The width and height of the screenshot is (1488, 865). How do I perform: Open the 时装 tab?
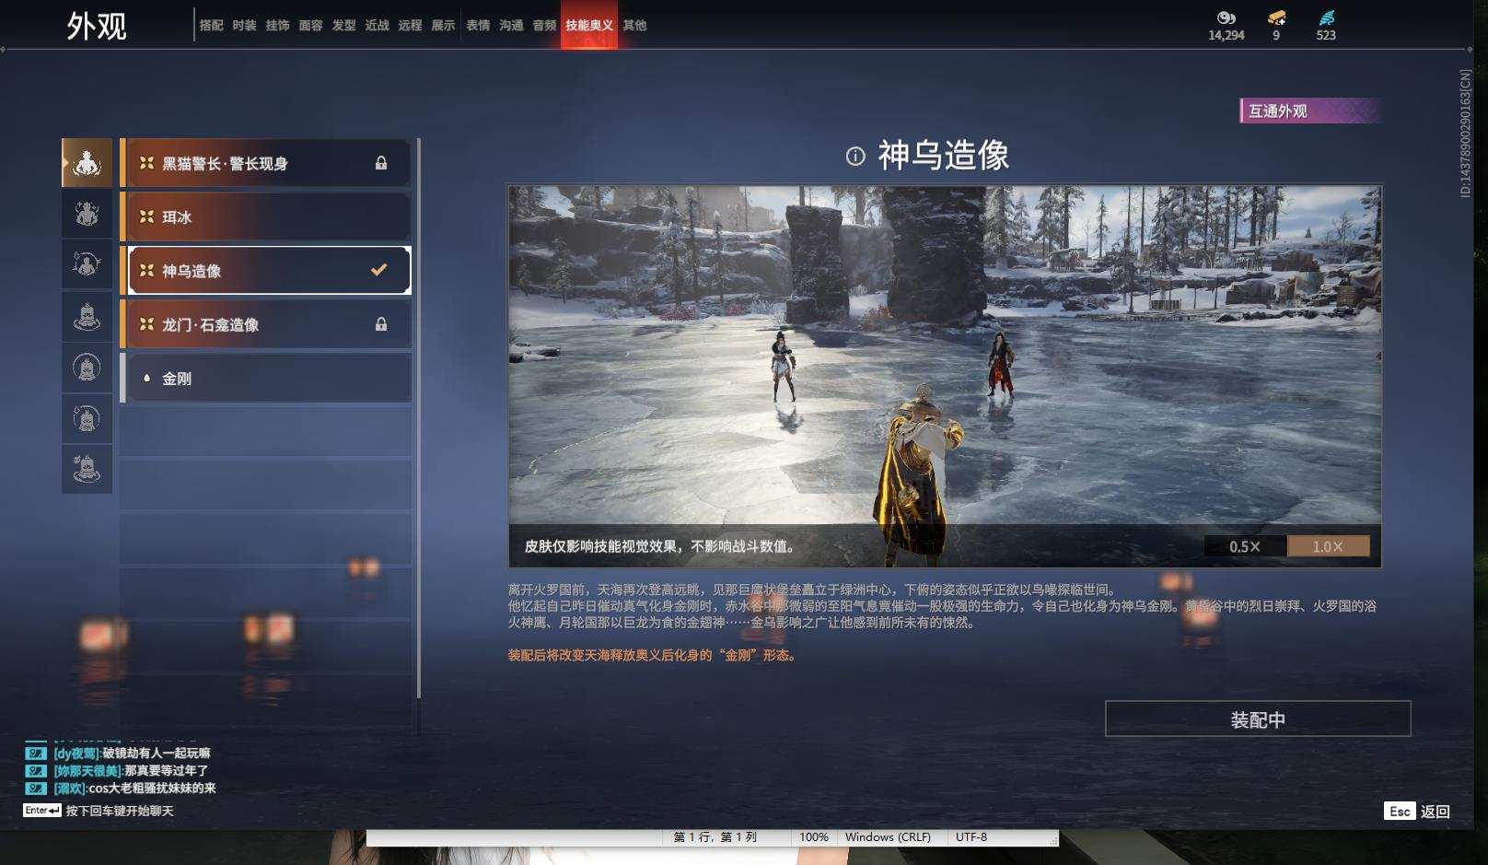click(244, 25)
